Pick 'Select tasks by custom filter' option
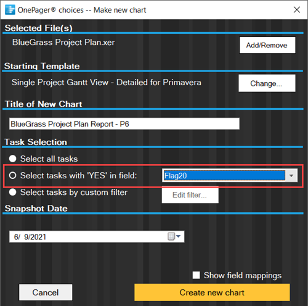Image resolution: width=308 pixels, height=306 pixels. tap(13, 192)
